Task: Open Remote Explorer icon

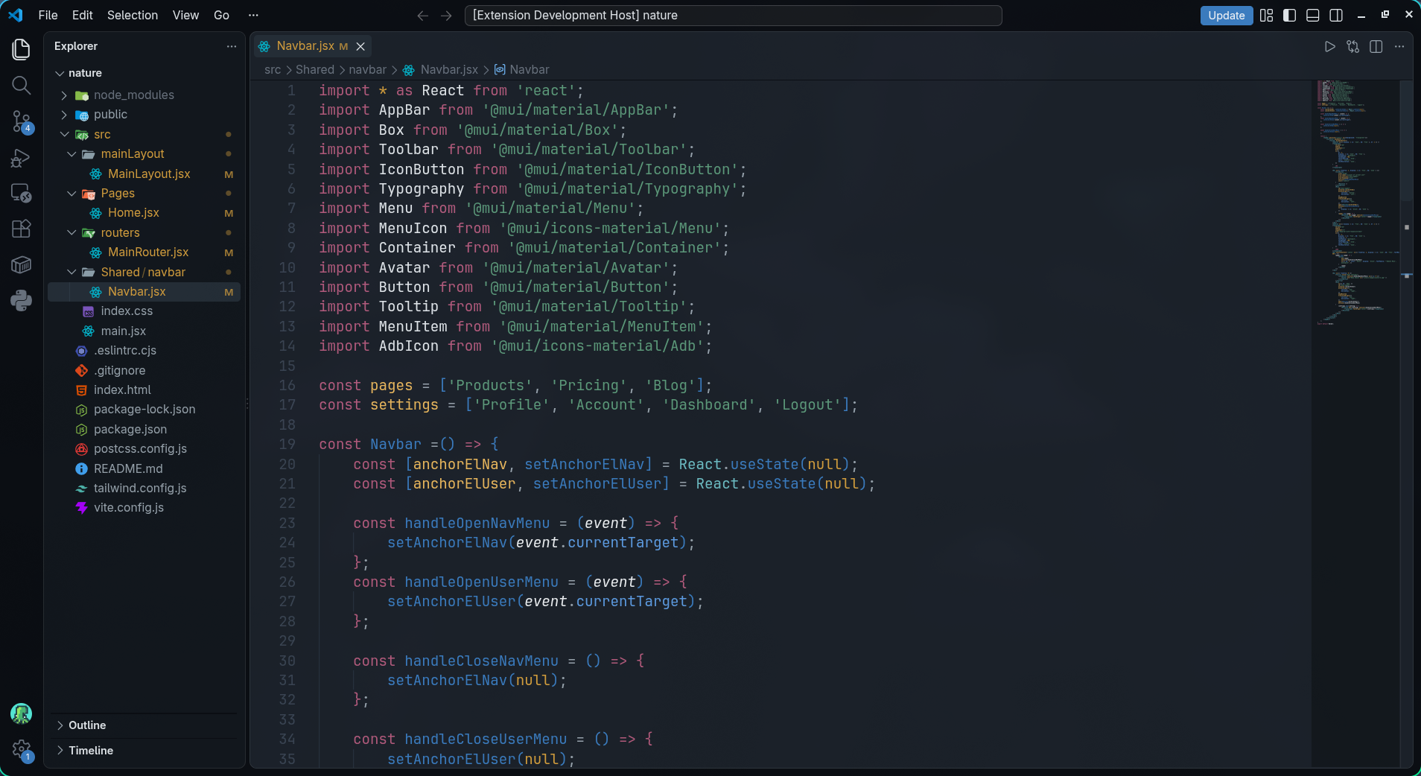Action: (22, 194)
